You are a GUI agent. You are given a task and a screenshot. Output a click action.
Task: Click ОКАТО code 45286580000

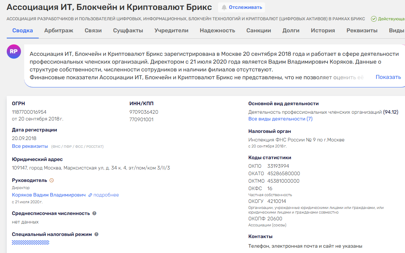coord(283,173)
